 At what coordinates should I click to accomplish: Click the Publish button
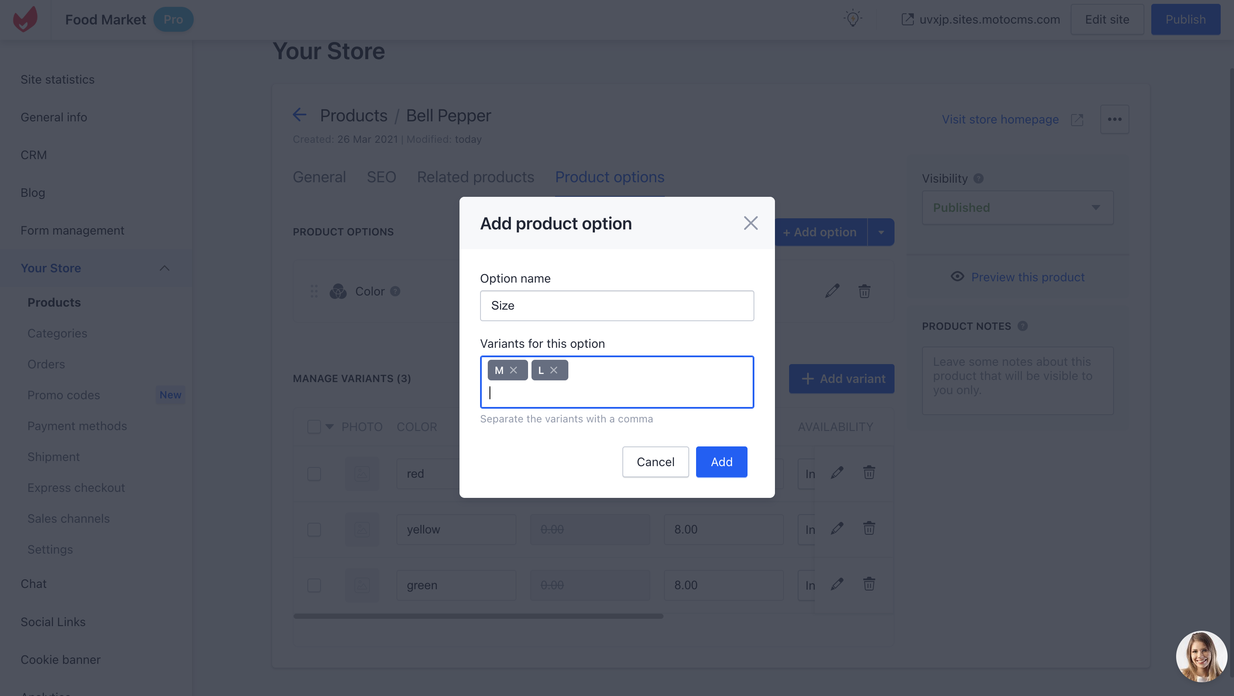(1186, 19)
